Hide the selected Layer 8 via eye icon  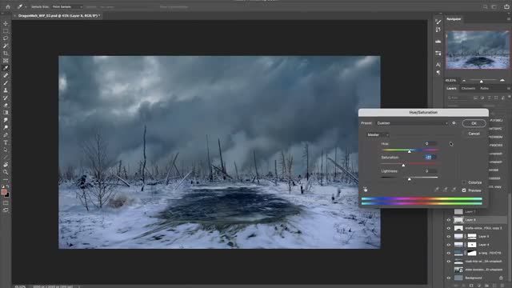pos(449,220)
